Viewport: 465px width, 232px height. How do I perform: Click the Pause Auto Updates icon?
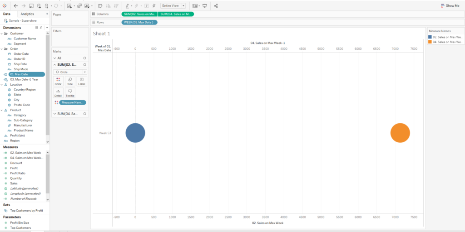click(x=46, y=5)
